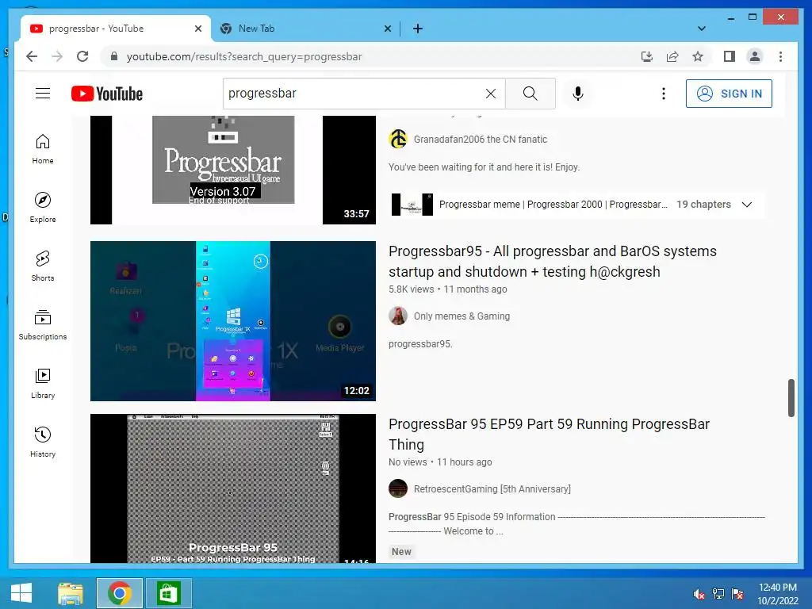This screenshot has height=609, width=812.
Task: Open the ProgressBar 95 EP59 thumbnail
Action: click(233, 488)
